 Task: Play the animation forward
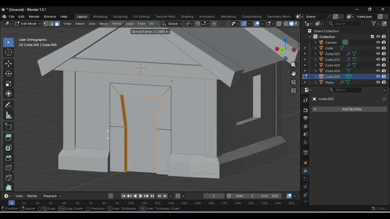[x=140, y=196]
